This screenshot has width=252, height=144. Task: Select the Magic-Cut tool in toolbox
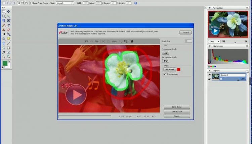8,20
